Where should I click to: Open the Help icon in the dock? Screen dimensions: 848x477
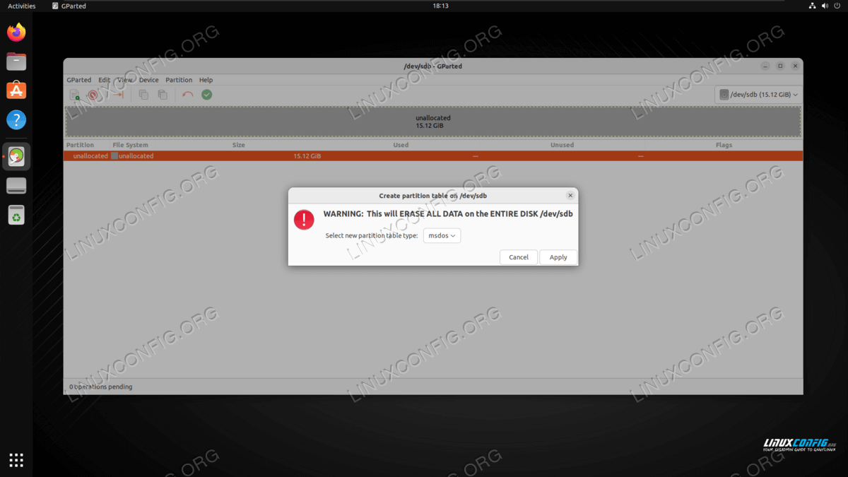tap(16, 119)
